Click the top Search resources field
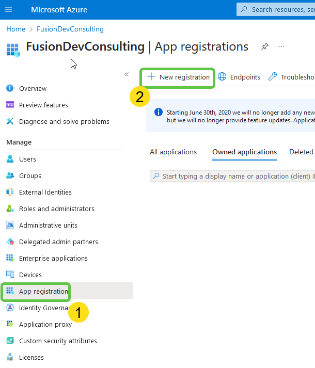Image resolution: width=315 pixels, height=368 pixels. [x=279, y=9]
